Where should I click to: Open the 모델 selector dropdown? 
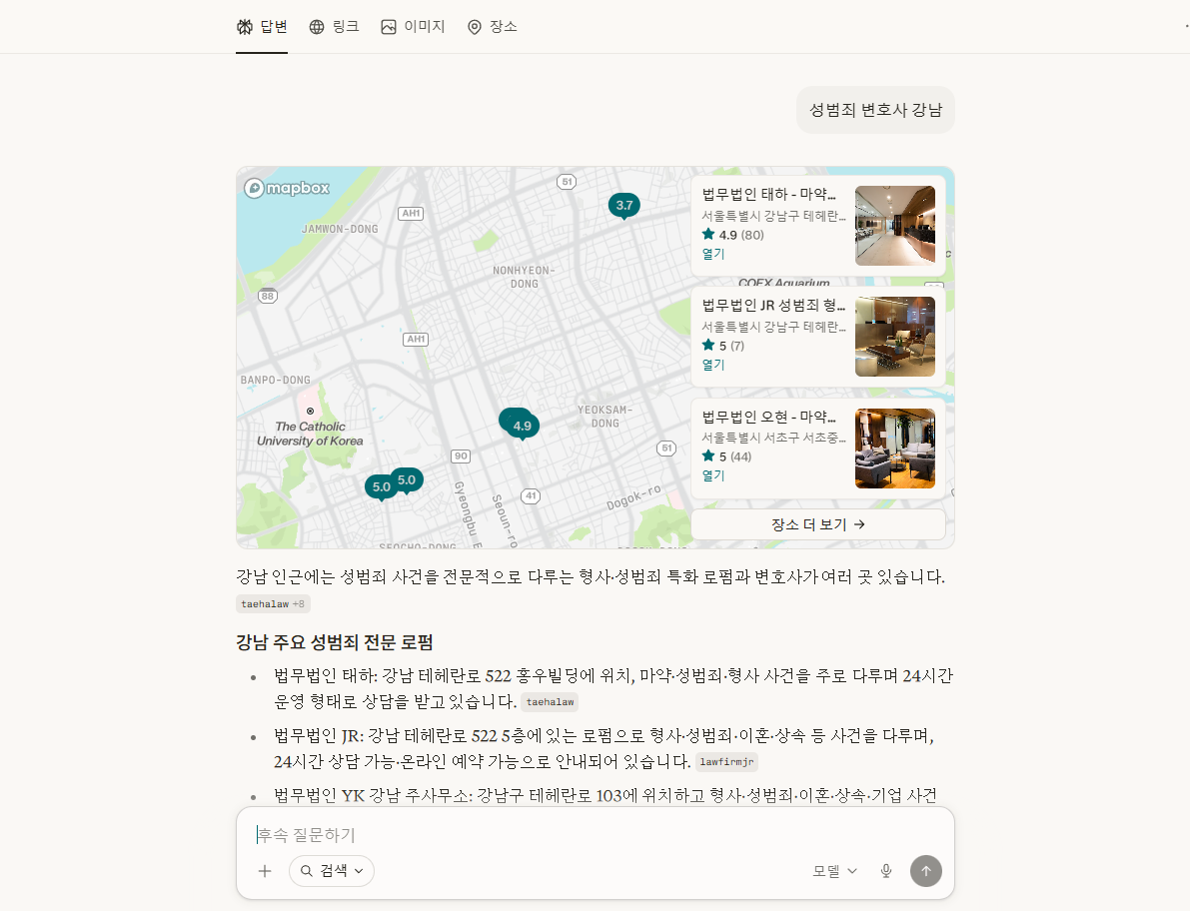pos(835,871)
